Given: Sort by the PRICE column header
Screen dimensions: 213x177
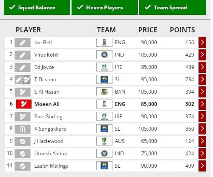Looking at the screenshot, I should (x=148, y=30).
